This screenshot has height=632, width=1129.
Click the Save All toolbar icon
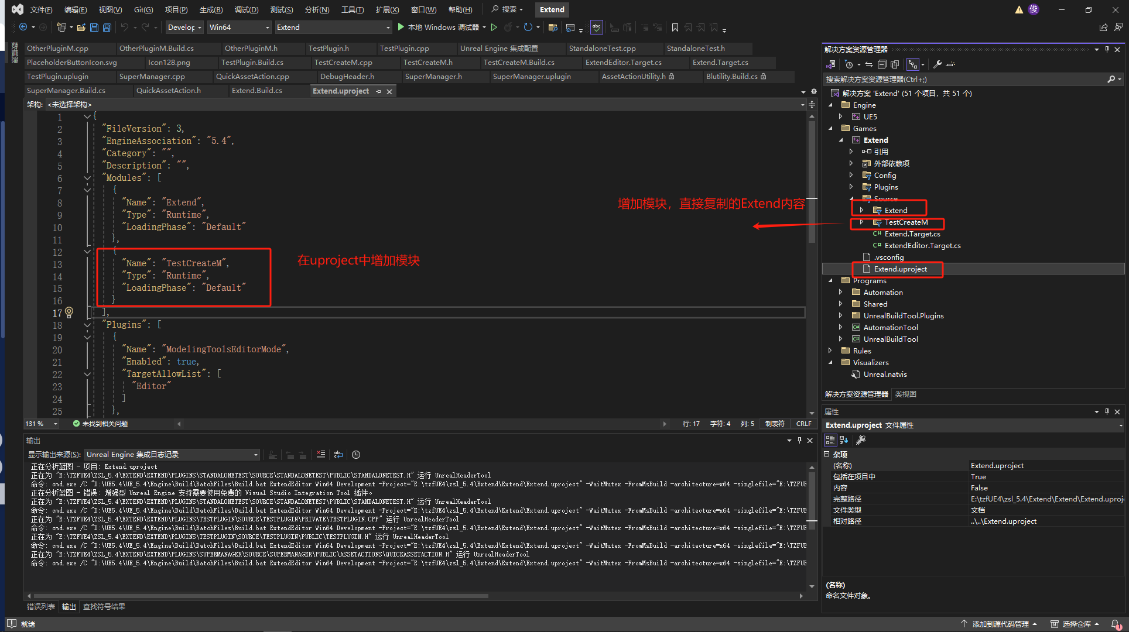(x=107, y=28)
